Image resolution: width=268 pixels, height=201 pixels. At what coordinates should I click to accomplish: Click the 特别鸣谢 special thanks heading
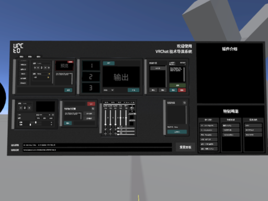pyautogui.click(x=231, y=111)
